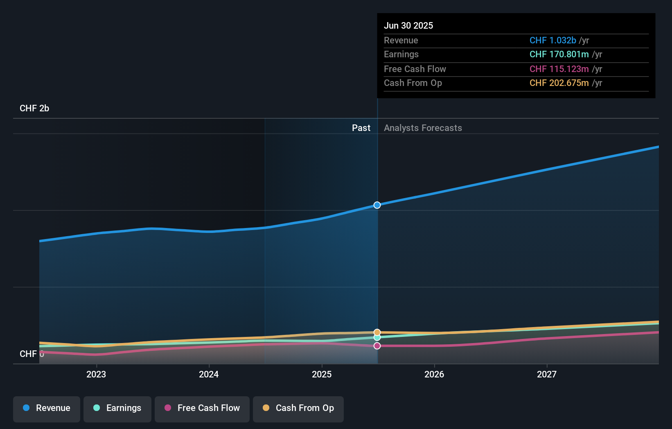Open the Analysts Forecasts section
The image size is (672, 429).
coord(423,128)
